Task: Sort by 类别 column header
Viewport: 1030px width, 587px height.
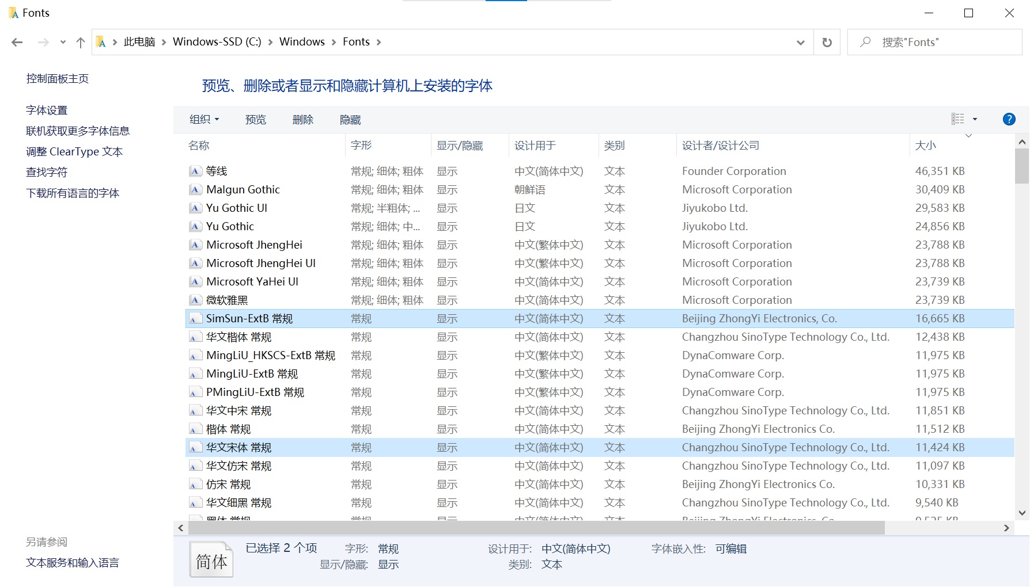Action: pos(638,146)
